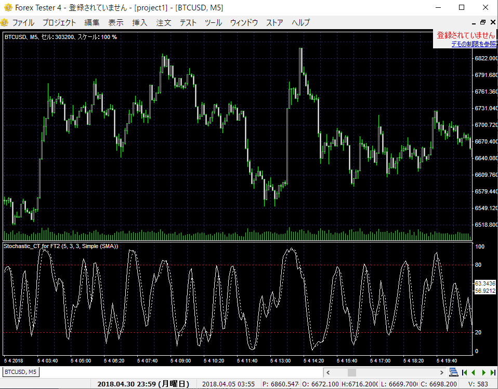The height and width of the screenshot is (389, 498).
Task: Open the 挿入 menu
Action: [139, 22]
